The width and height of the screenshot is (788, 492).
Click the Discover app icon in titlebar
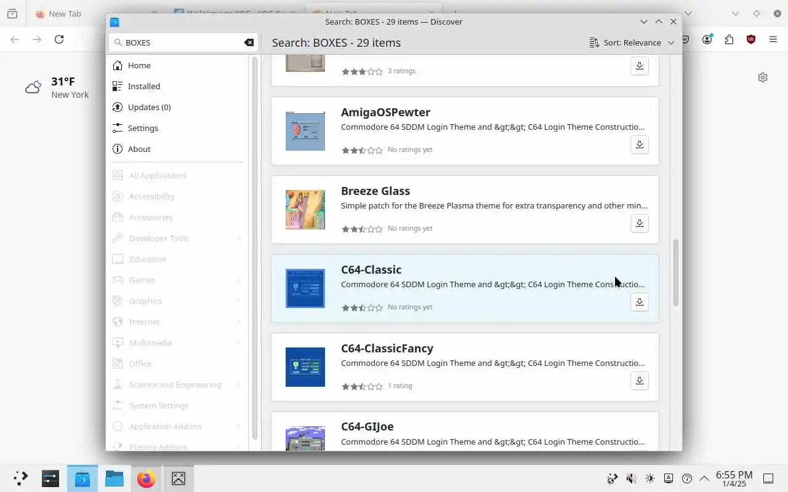pyautogui.click(x=115, y=22)
